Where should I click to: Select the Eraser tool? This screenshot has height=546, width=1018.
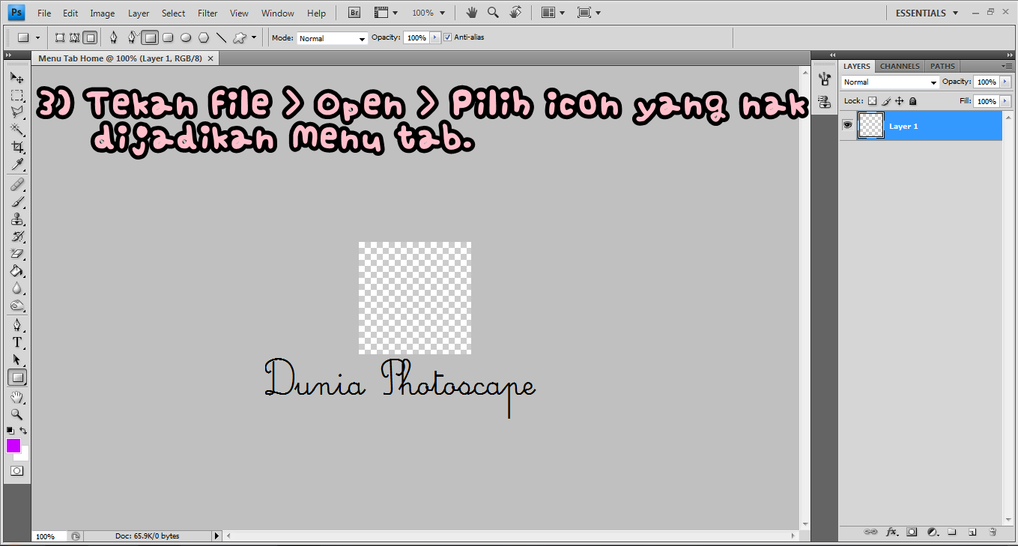tap(16, 253)
